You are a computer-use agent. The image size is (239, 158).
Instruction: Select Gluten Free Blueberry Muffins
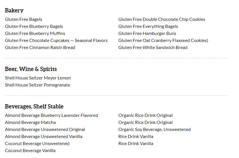click(x=35, y=34)
